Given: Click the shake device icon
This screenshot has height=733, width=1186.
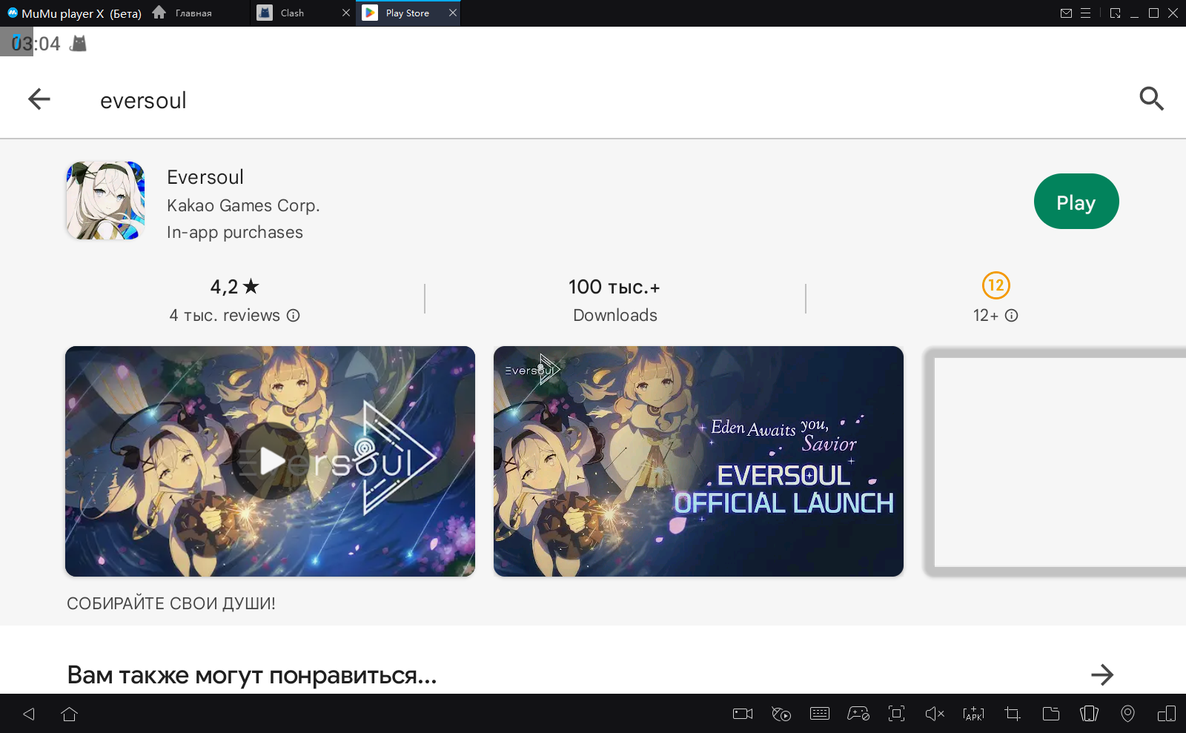Looking at the screenshot, I should click(x=1089, y=714).
